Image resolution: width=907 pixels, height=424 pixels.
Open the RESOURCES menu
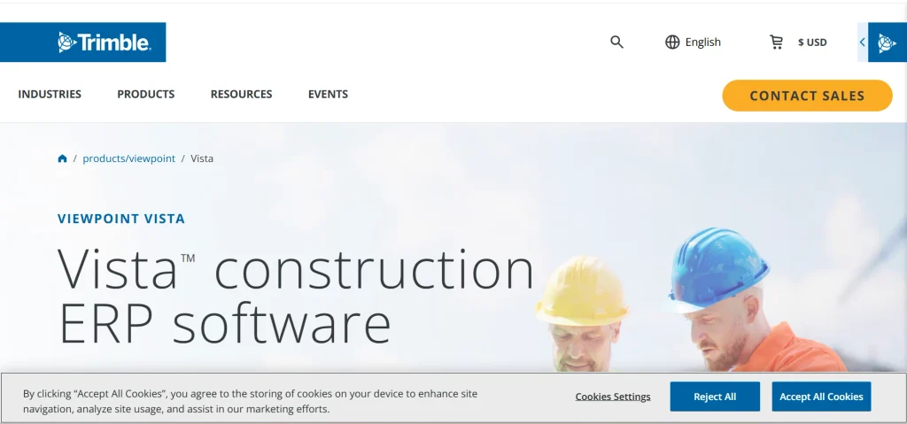pos(241,95)
